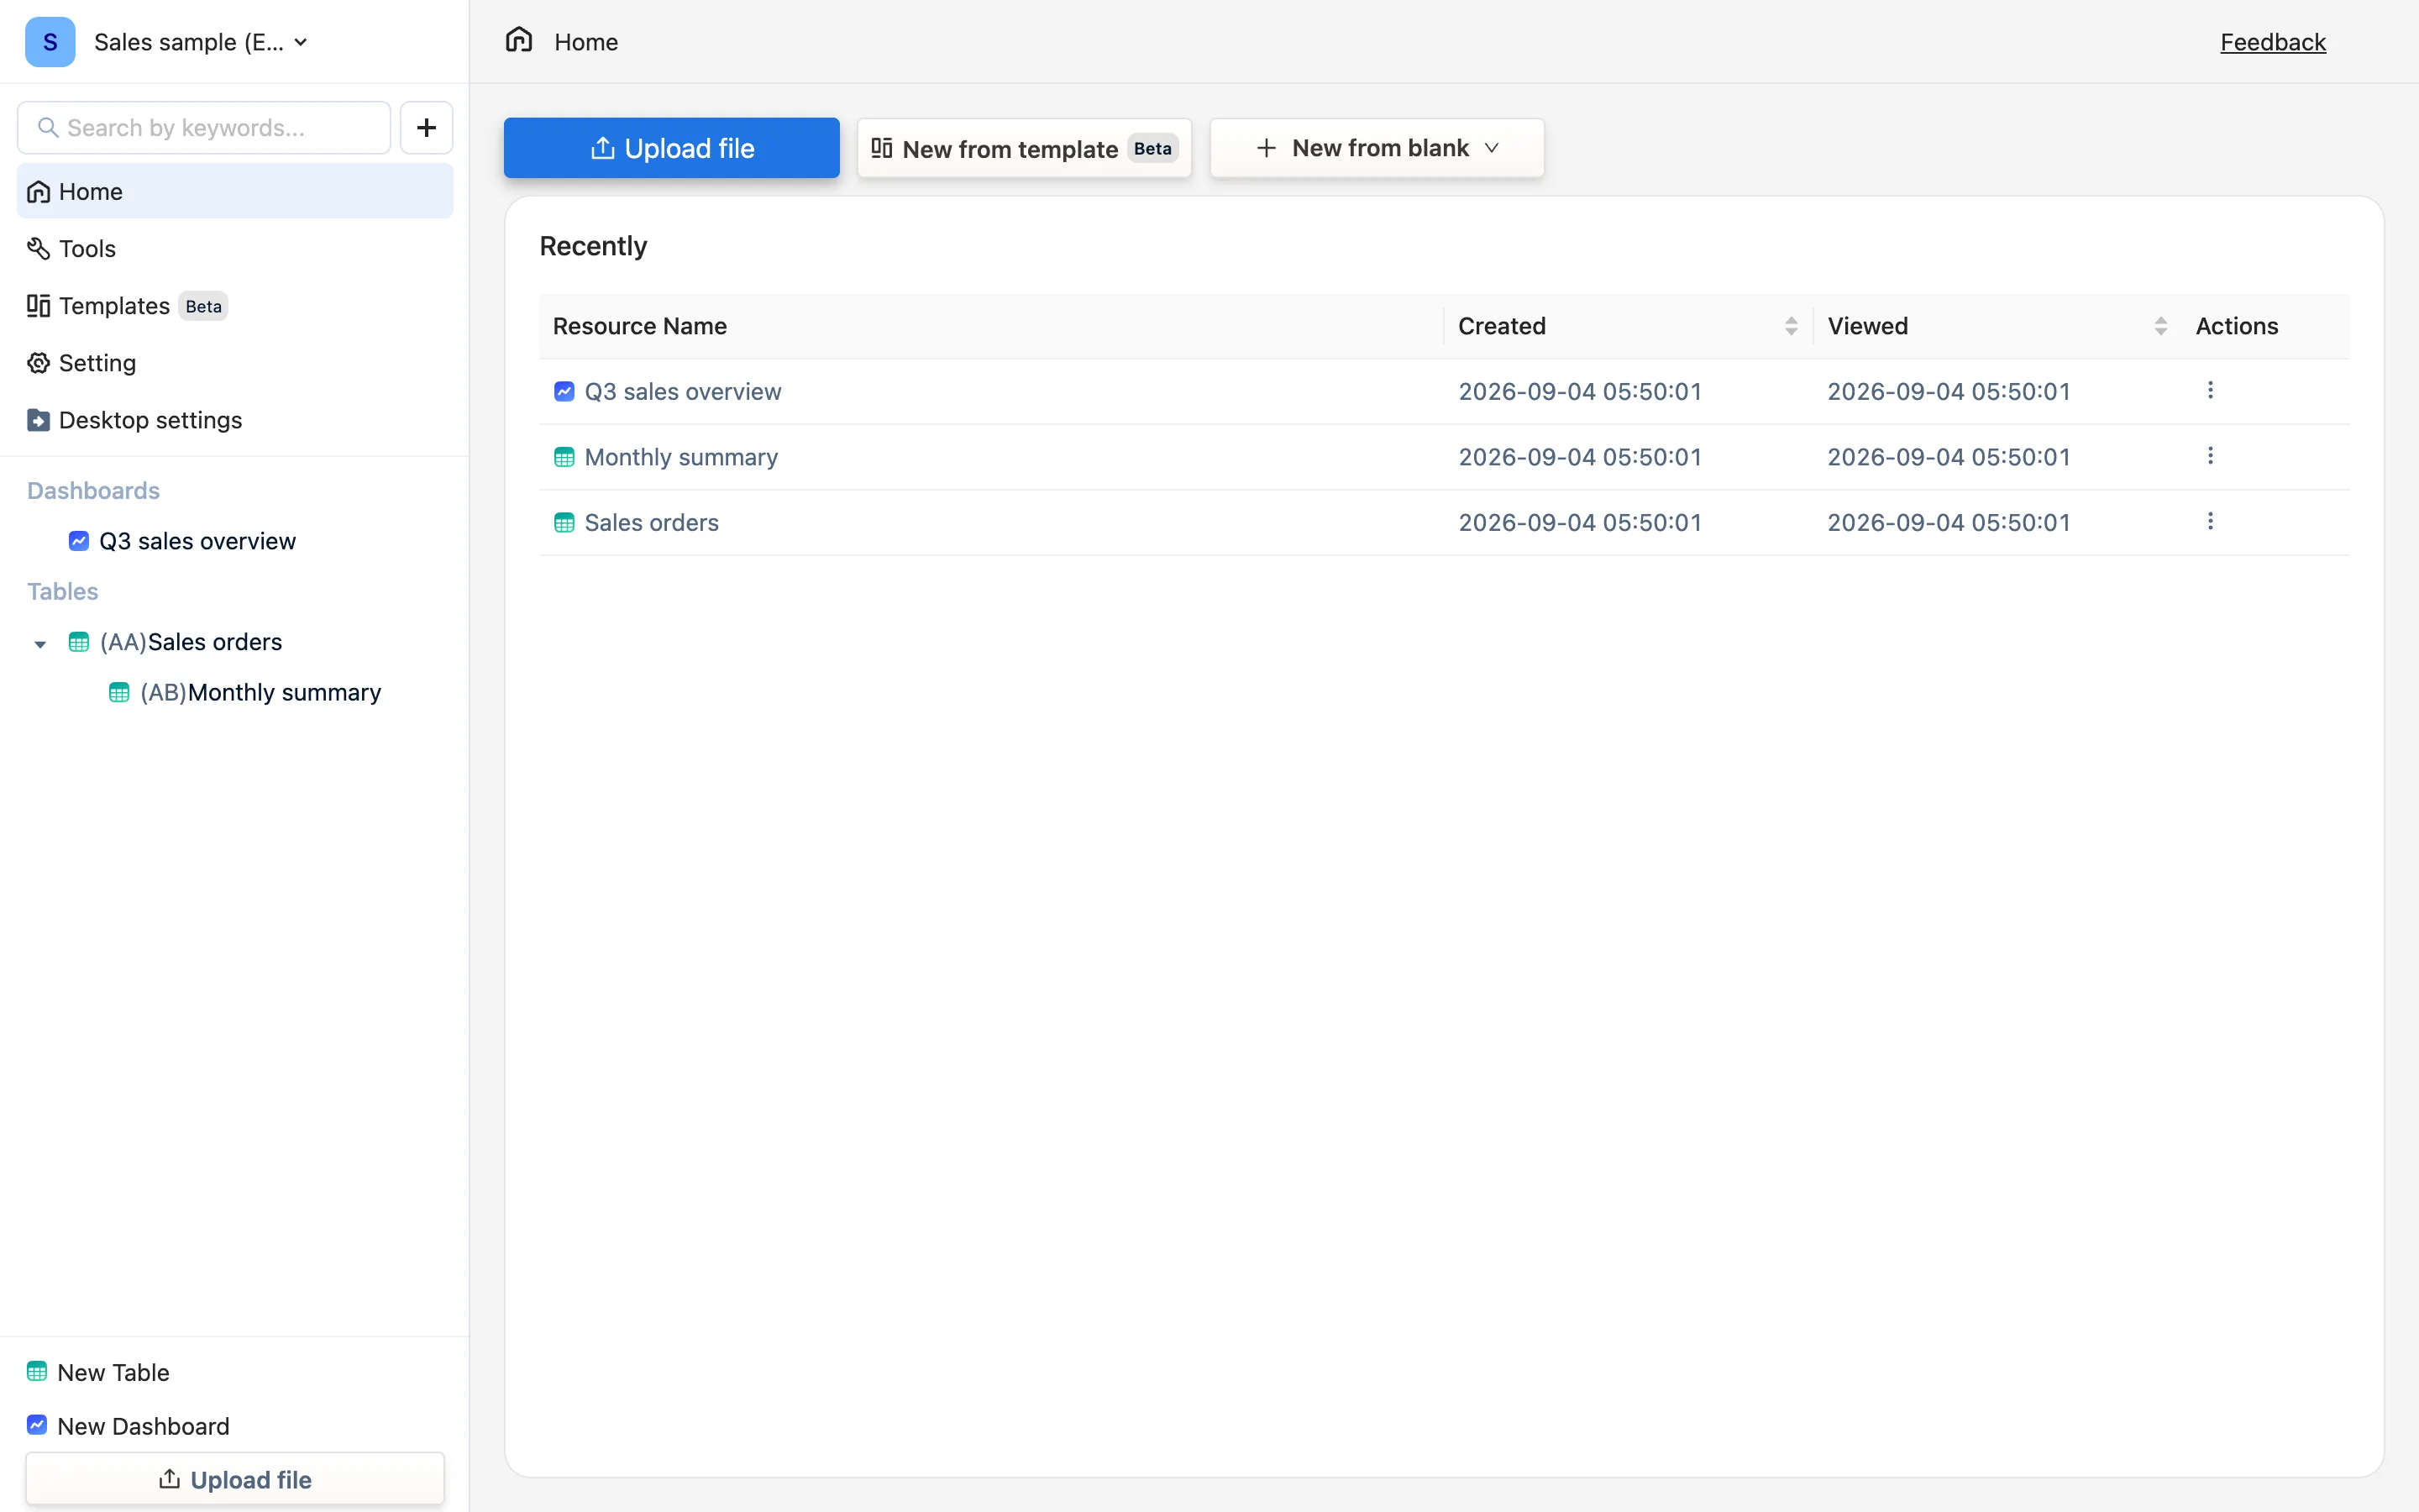The width and height of the screenshot is (2419, 1512).
Task: Open Home in the sidebar
Action: click(235, 191)
